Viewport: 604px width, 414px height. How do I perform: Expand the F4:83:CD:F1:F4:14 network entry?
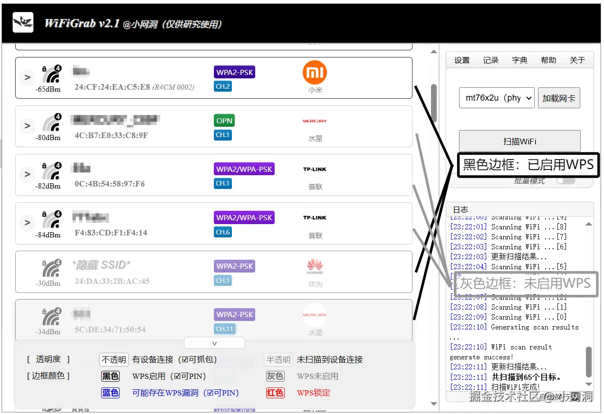click(28, 223)
